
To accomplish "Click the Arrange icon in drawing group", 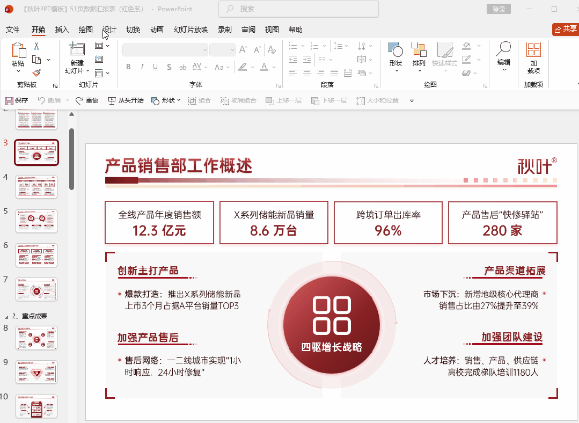I will (x=419, y=49).
